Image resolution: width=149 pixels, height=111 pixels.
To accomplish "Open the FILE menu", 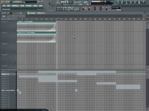I will coord(4,6).
